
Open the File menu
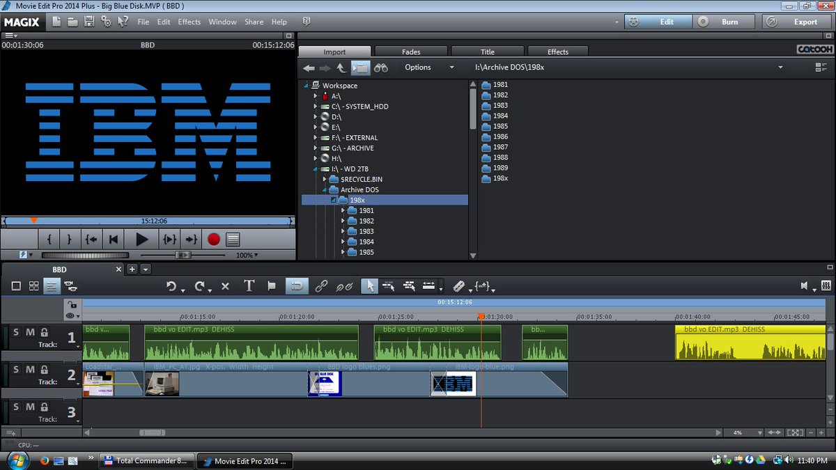144,22
